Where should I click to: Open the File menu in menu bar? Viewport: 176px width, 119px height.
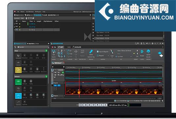pos(18,11)
